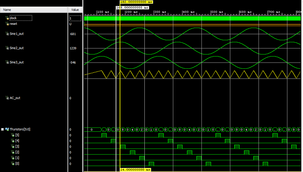The image size is (303, 172).
Task: Select the Thyristors bit [1] signal name
Action: pyautogui.click(x=17, y=158)
